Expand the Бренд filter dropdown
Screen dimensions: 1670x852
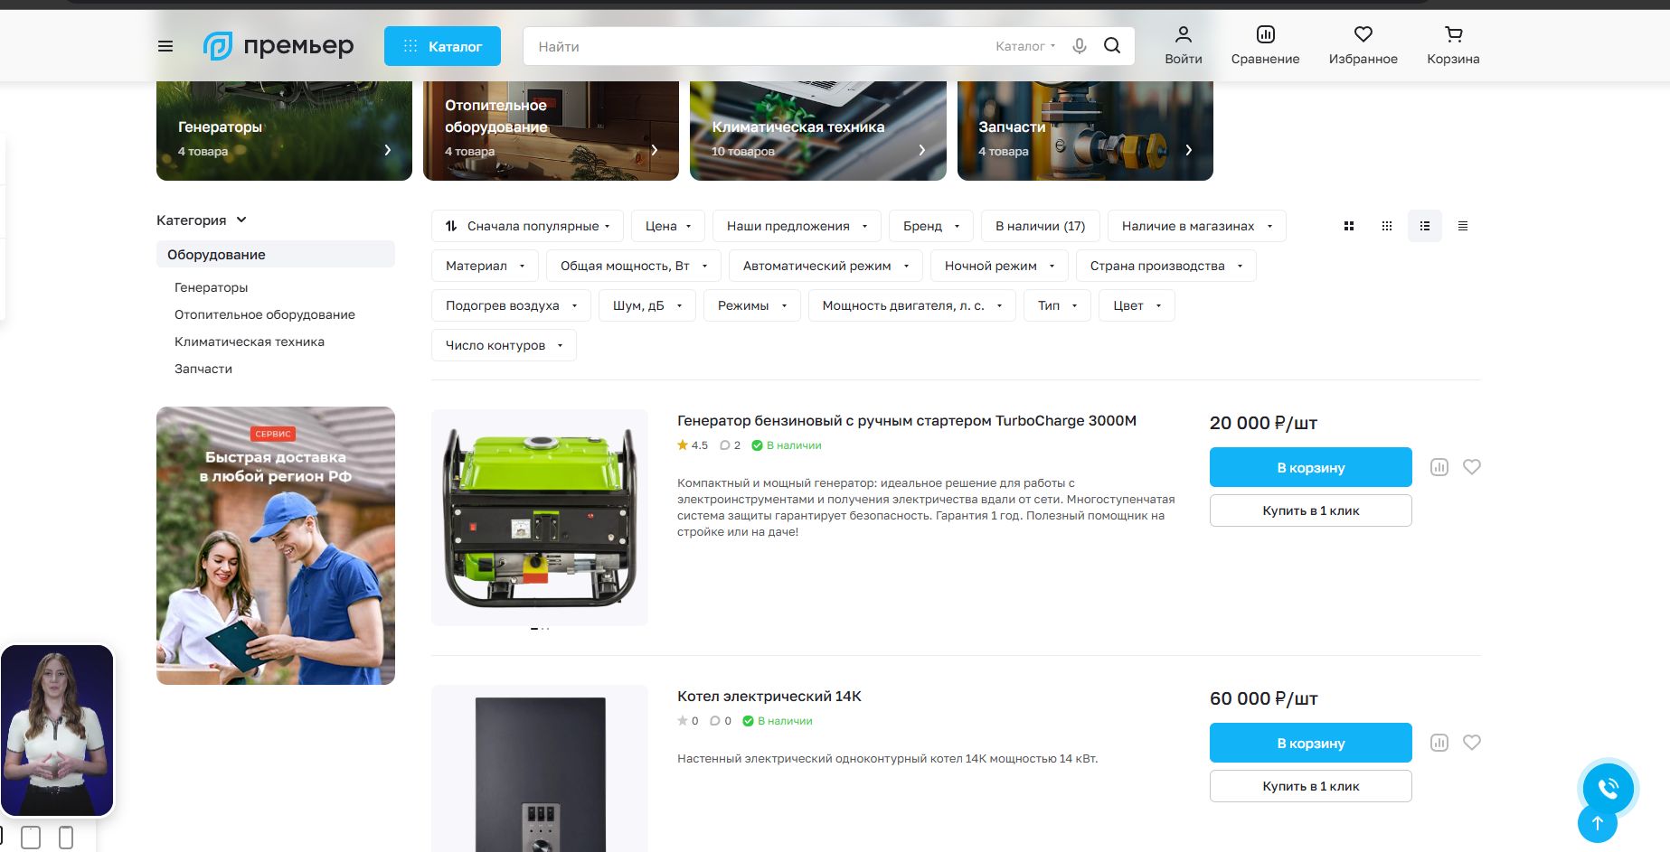point(931,226)
